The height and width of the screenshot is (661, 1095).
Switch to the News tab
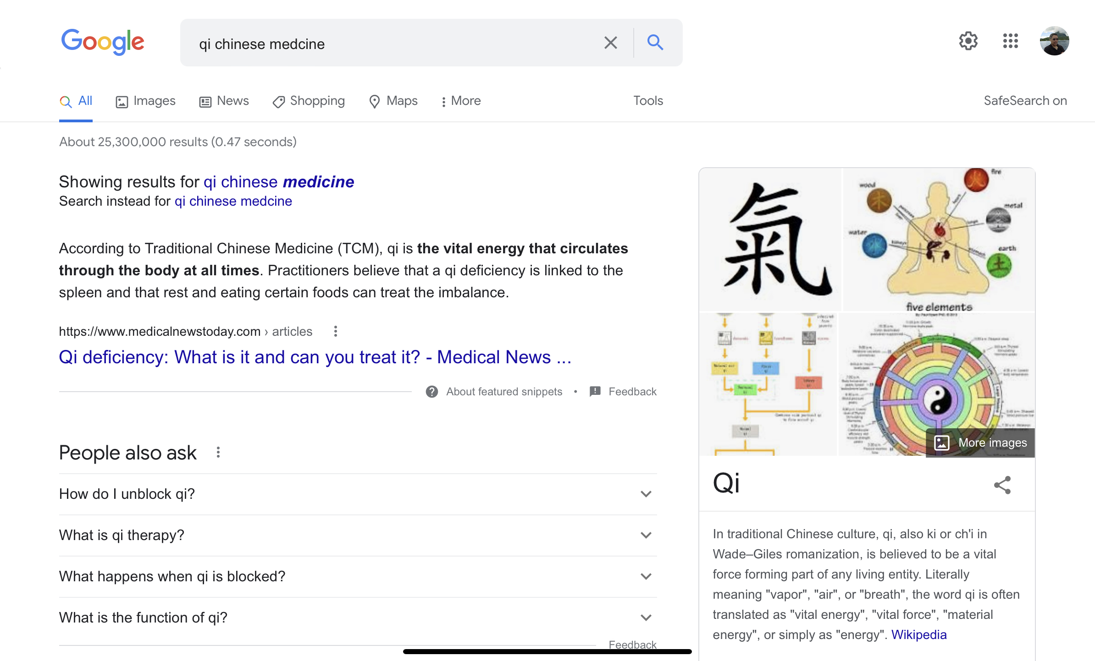click(x=224, y=101)
